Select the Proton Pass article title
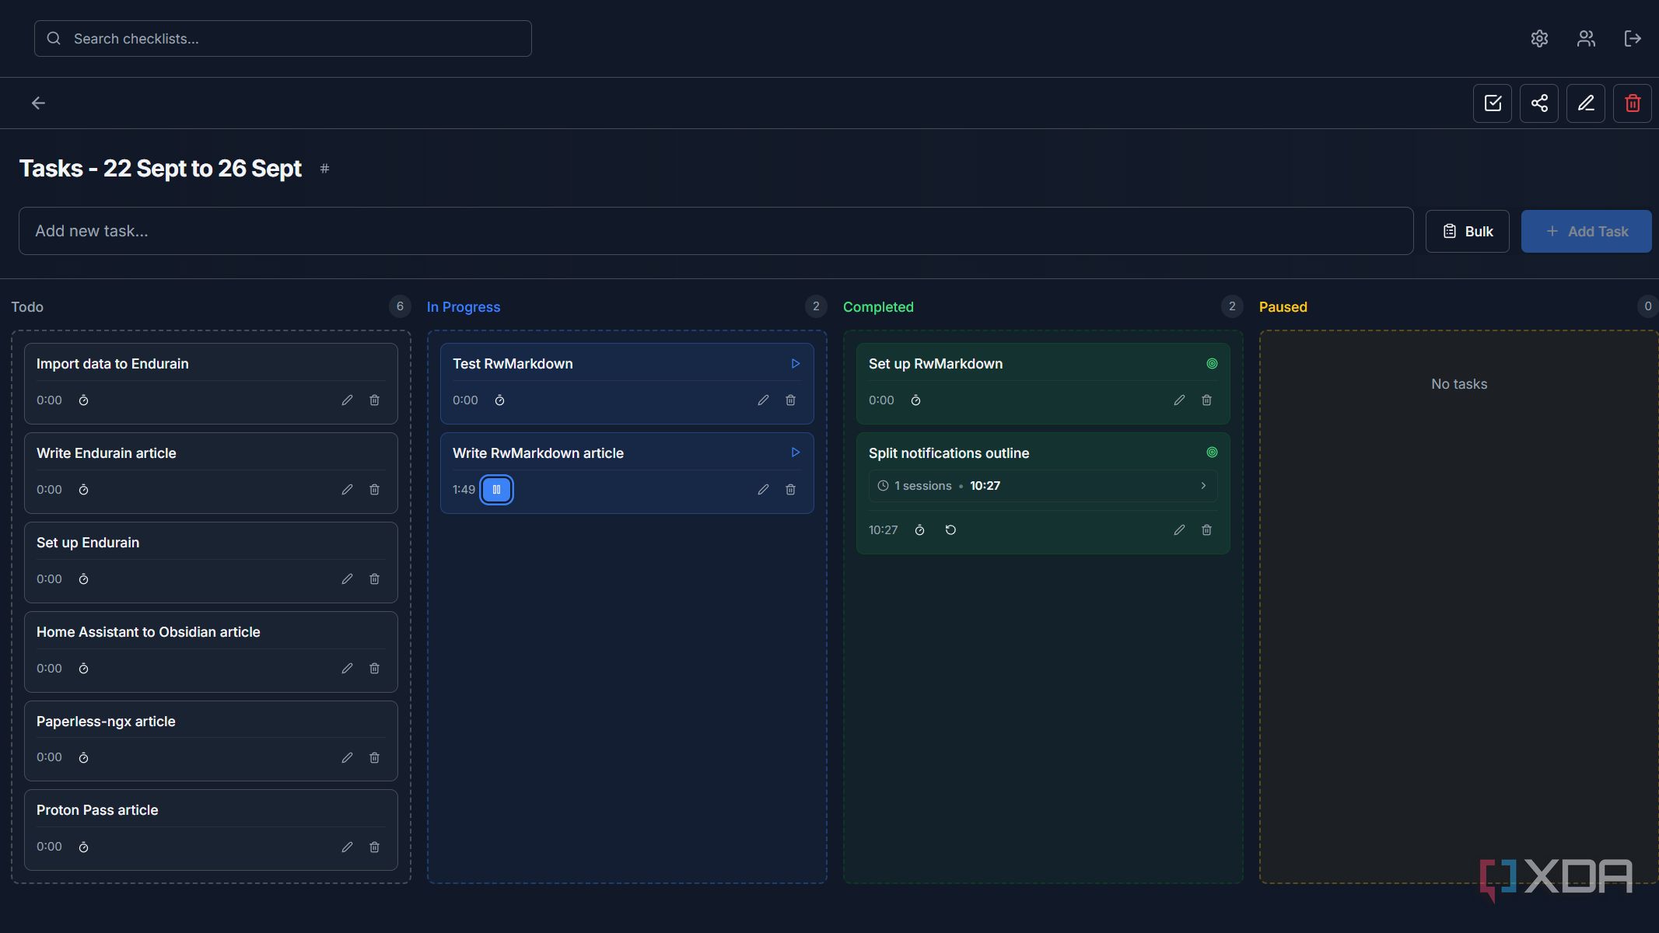This screenshot has height=933, width=1659. coord(97,810)
